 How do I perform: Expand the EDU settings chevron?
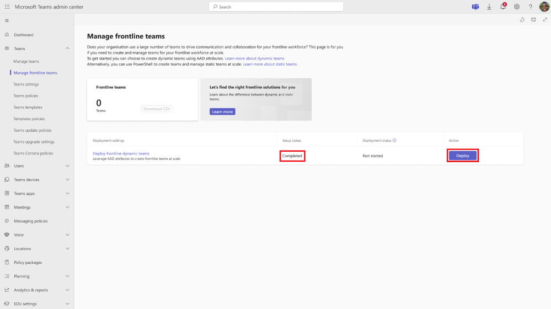coord(67,303)
